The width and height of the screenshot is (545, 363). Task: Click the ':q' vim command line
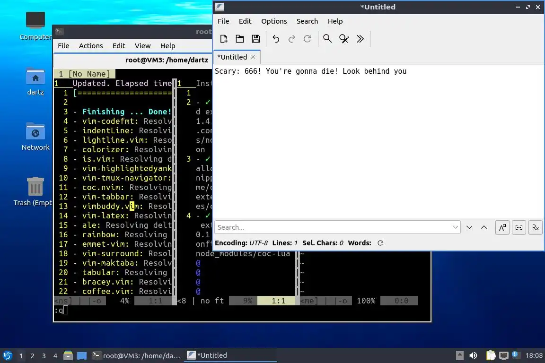pos(61,310)
